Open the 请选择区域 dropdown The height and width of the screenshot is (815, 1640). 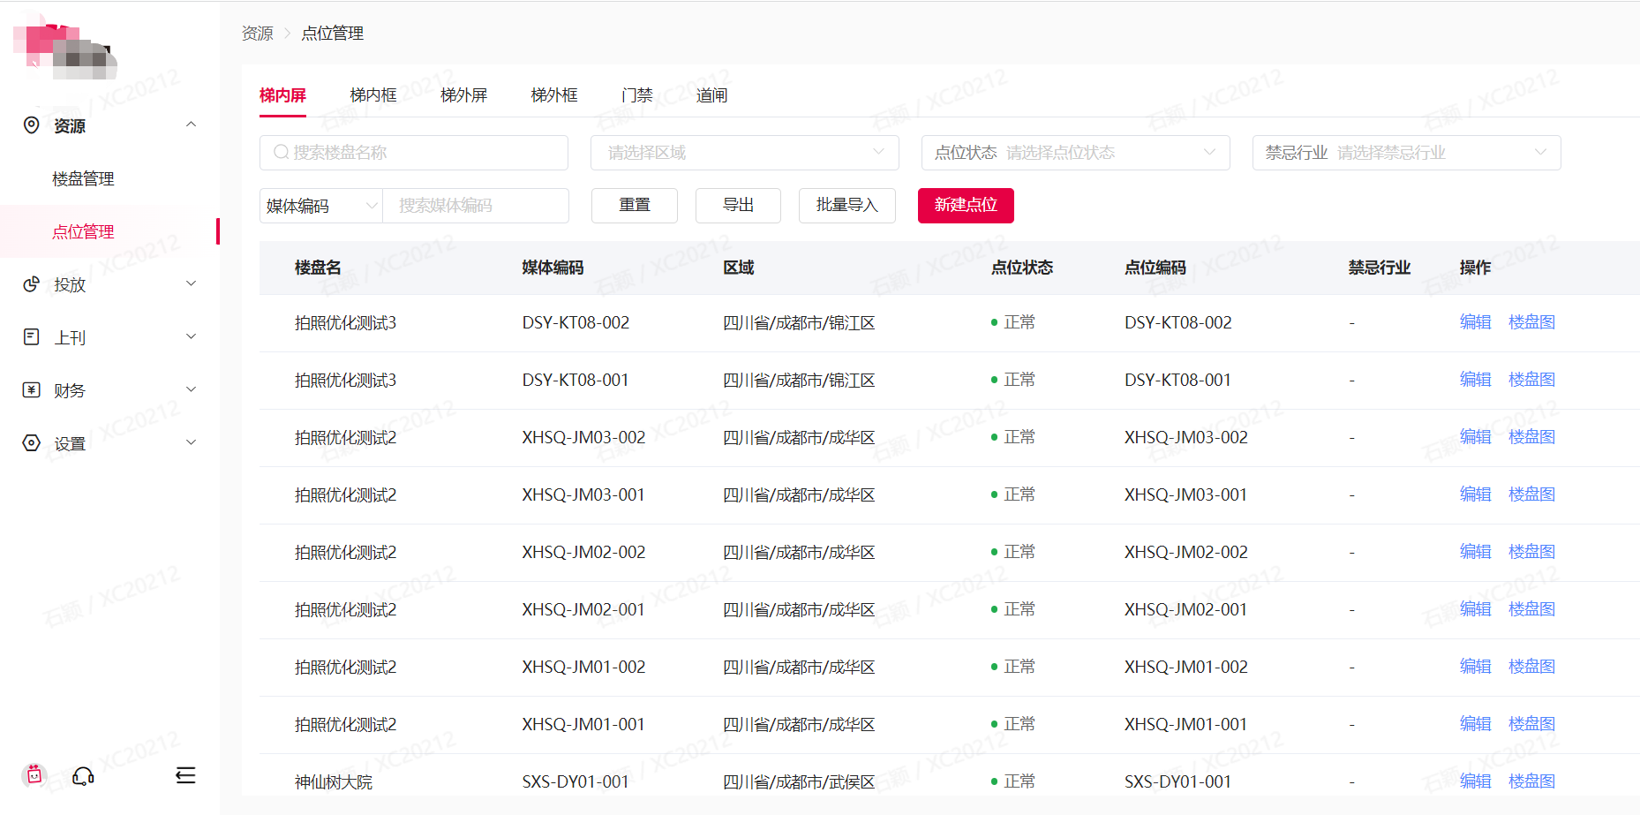click(x=745, y=153)
